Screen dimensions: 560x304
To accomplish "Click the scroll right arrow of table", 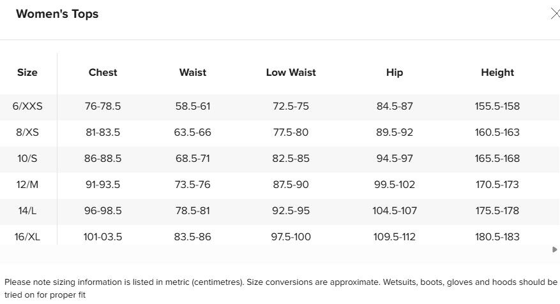I will pos(555,250).
